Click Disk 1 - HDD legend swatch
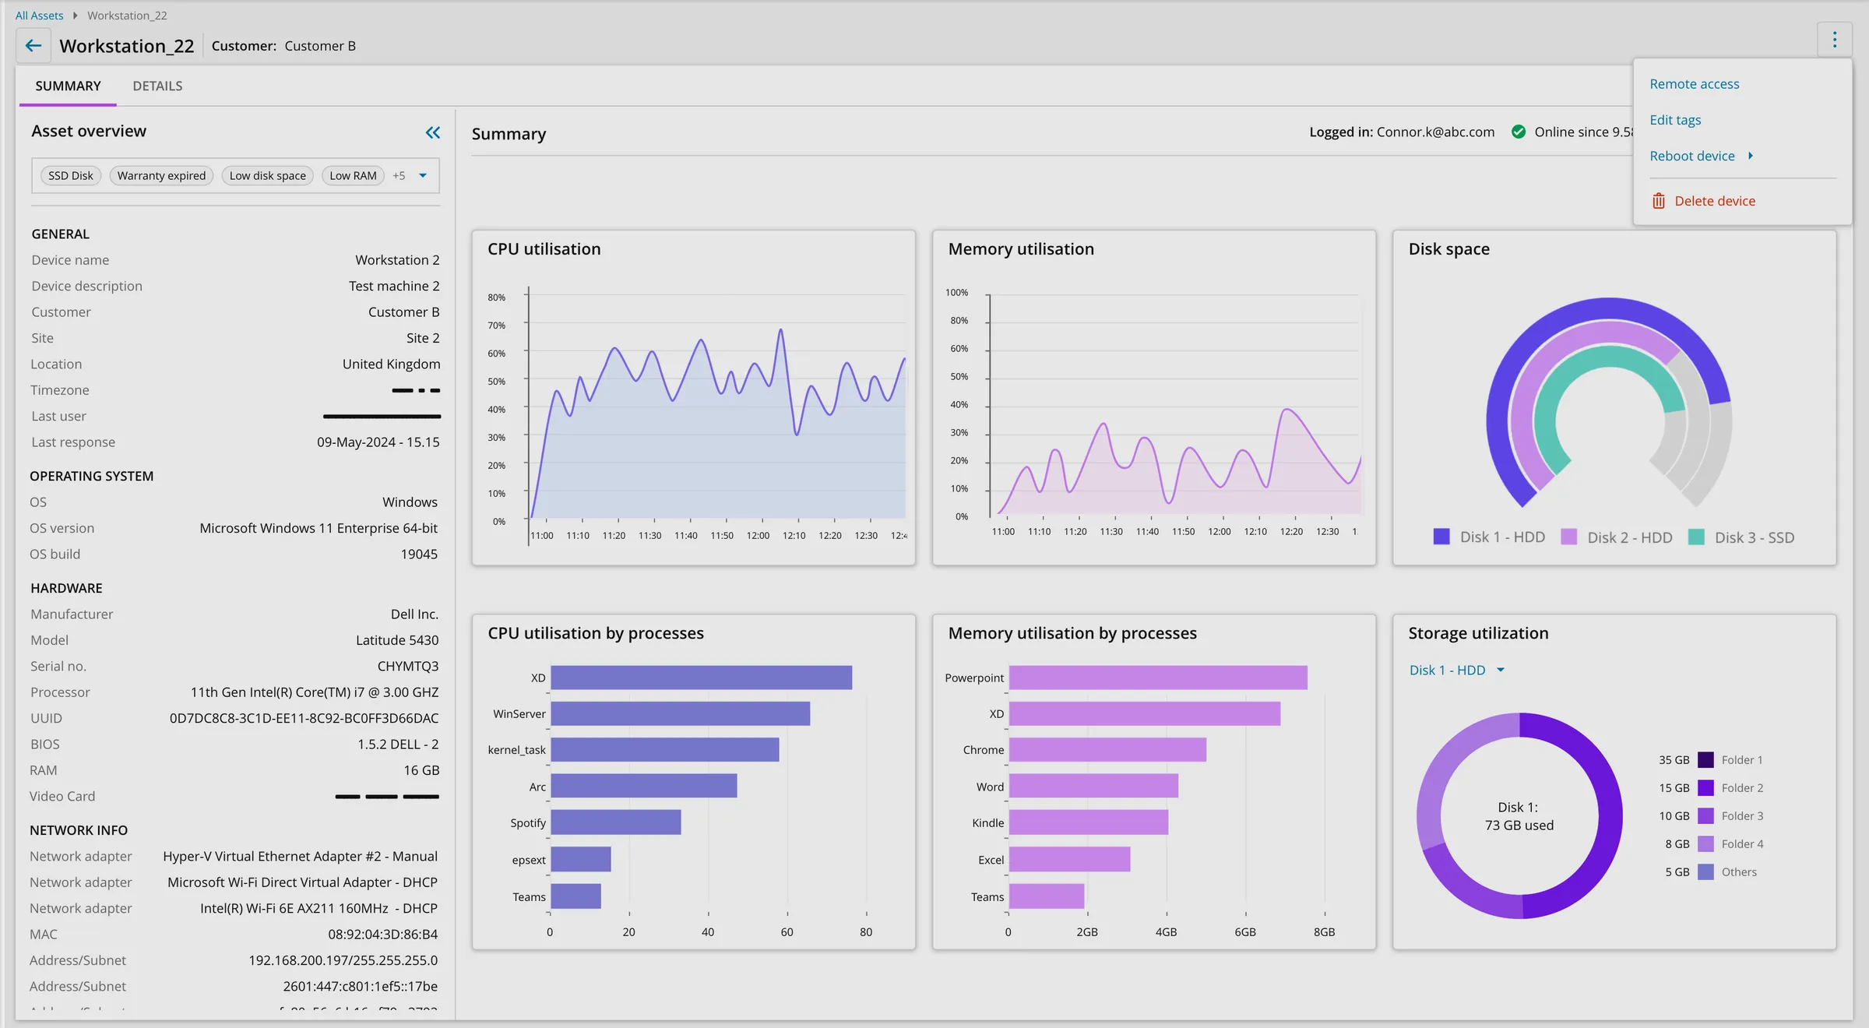 point(1441,537)
